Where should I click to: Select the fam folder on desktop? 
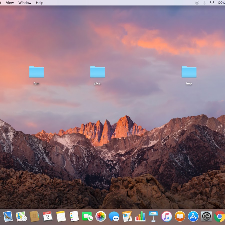(36, 72)
